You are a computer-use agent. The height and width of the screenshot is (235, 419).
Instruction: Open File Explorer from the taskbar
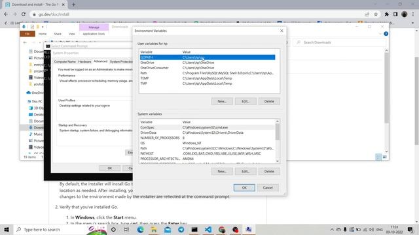pos(154,229)
